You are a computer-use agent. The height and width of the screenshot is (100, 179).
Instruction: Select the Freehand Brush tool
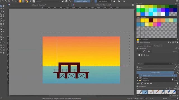click(1, 11)
